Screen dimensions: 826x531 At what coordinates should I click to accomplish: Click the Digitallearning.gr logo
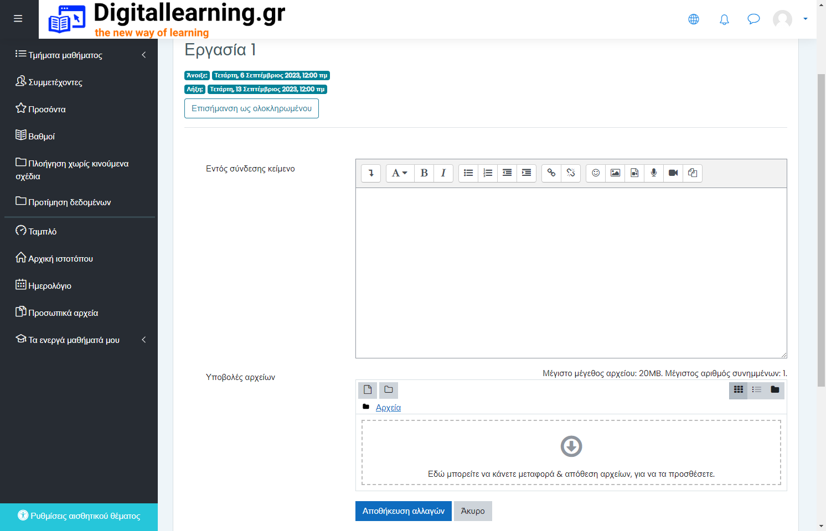(166, 19)
